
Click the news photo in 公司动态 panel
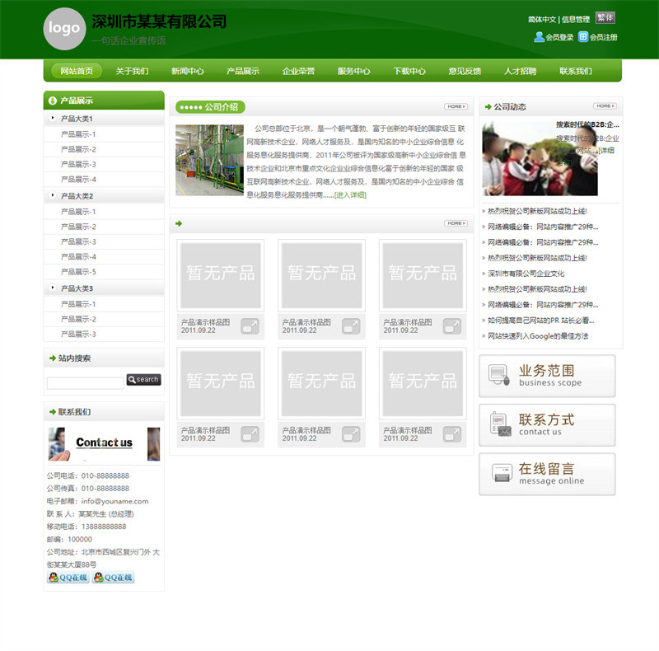pyautogui.click(x=540, y=159)
